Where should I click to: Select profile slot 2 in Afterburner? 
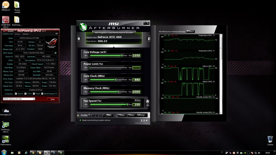(x=93, y=115)
